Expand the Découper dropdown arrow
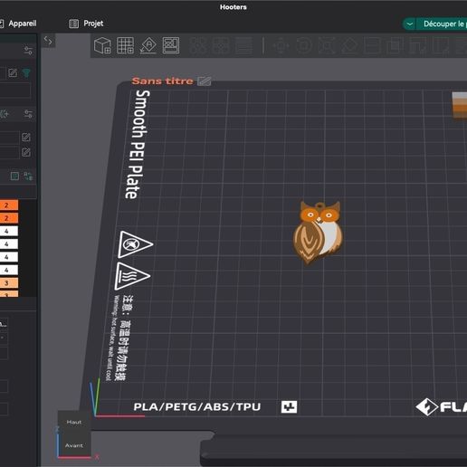467x467 pixels. 409,24
